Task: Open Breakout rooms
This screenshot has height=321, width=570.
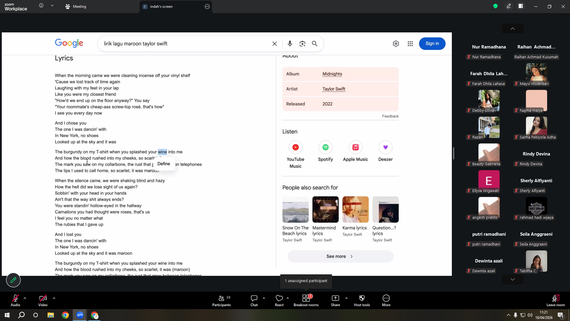Action: point(306,300)
